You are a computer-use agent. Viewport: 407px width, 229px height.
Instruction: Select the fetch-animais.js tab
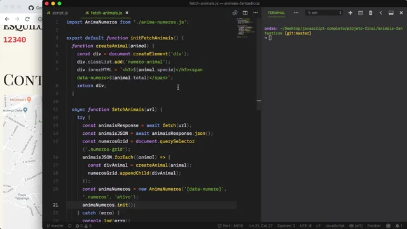pyautogui.click(x=106, y=13)
